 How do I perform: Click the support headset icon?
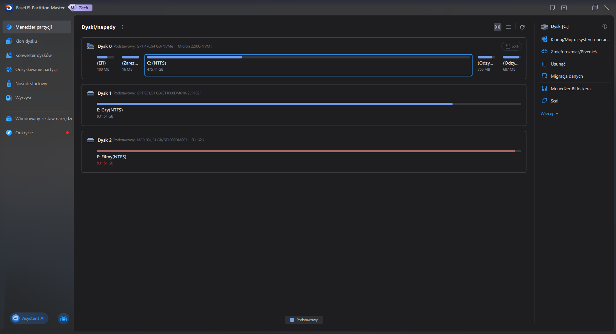64,318
